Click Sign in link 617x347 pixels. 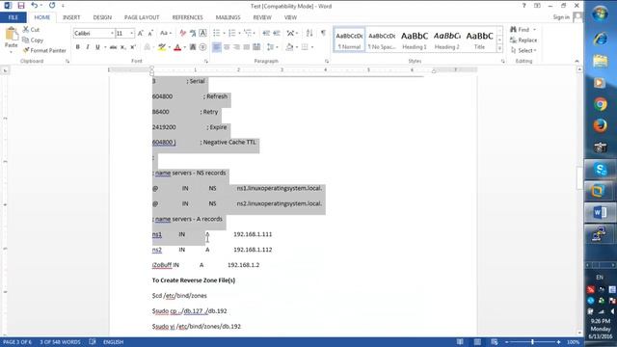point(561,17)
